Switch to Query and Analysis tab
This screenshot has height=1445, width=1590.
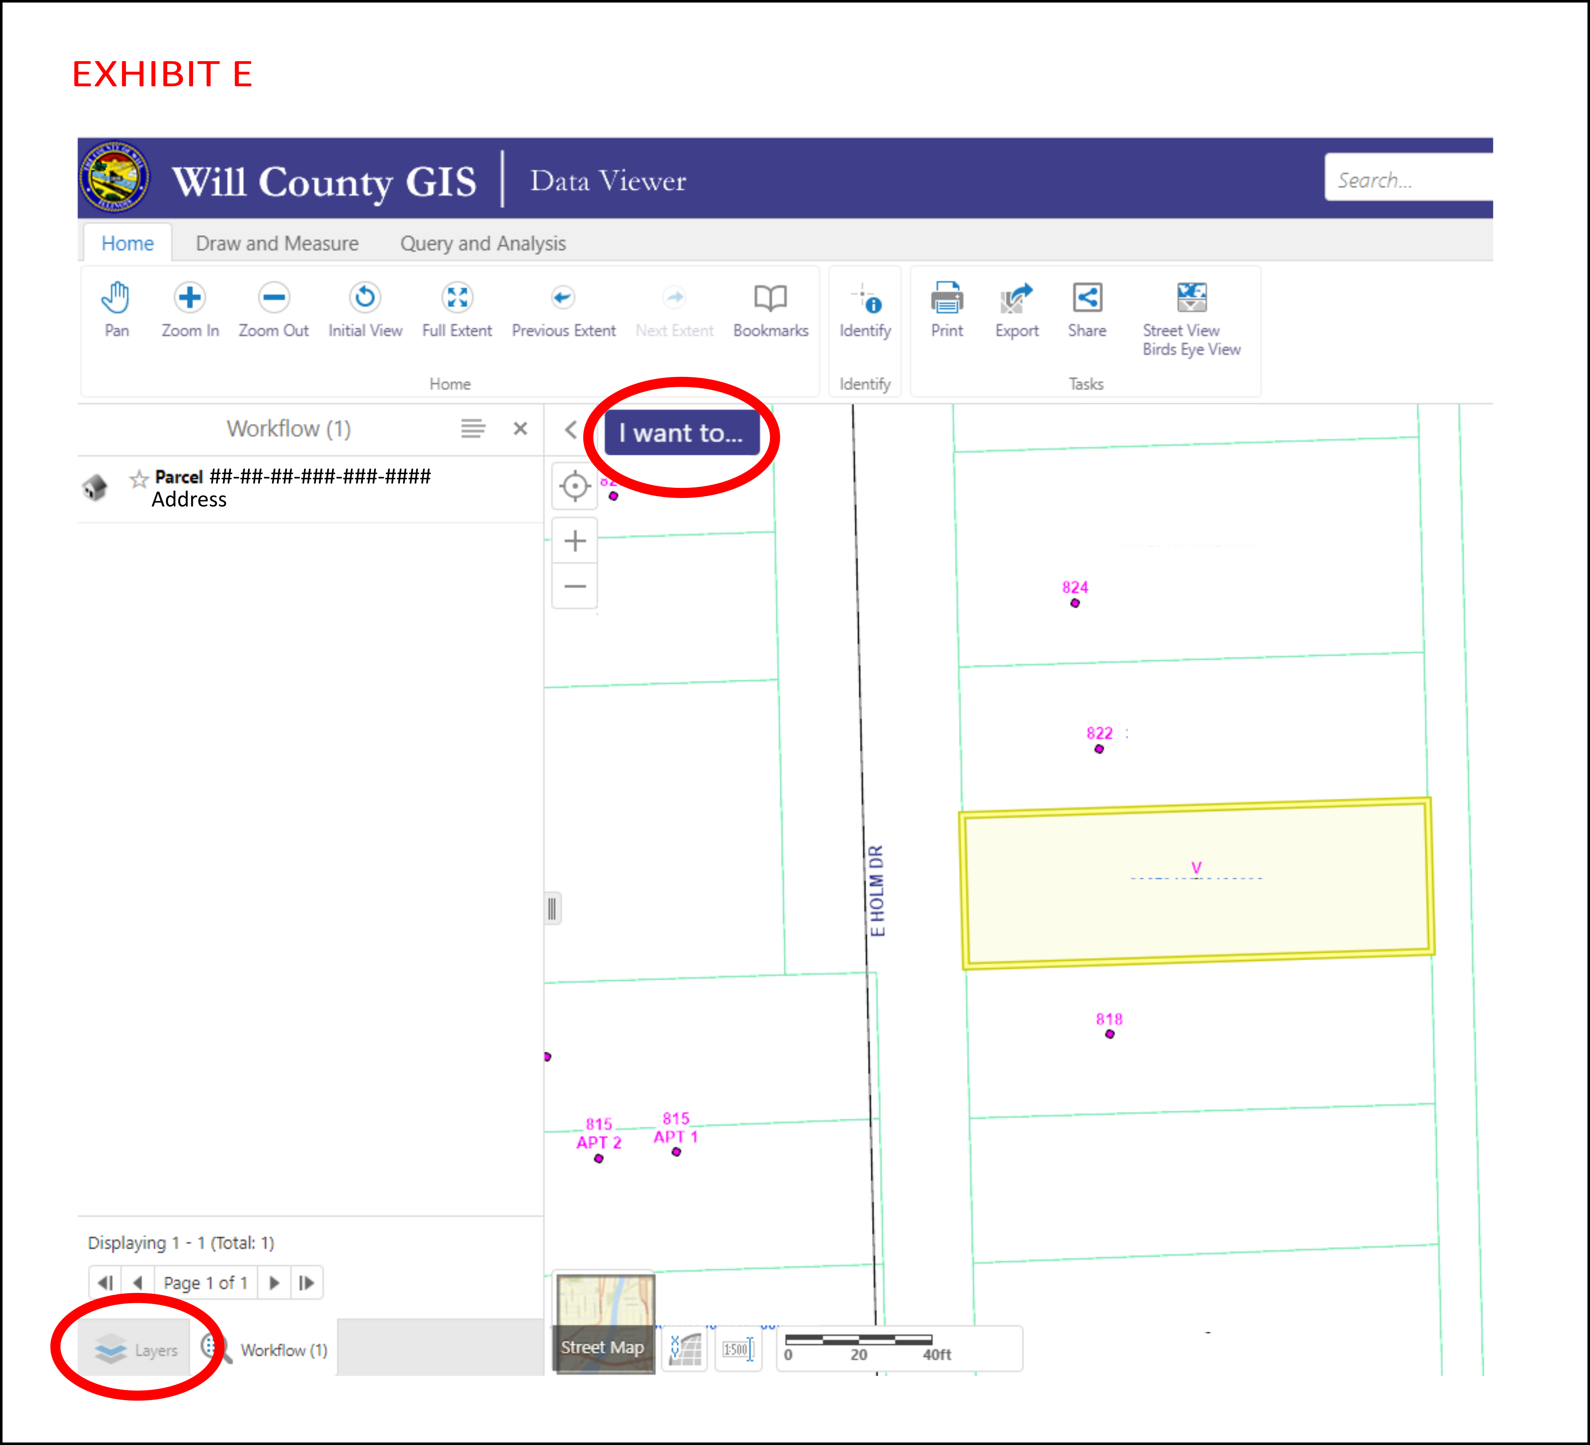click(483, 243)
